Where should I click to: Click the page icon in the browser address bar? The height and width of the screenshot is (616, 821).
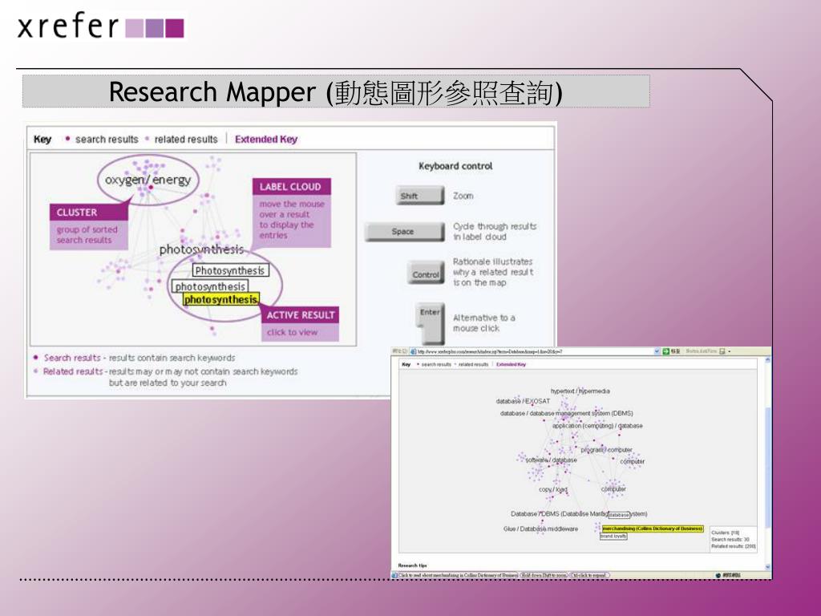coord(413,351)
